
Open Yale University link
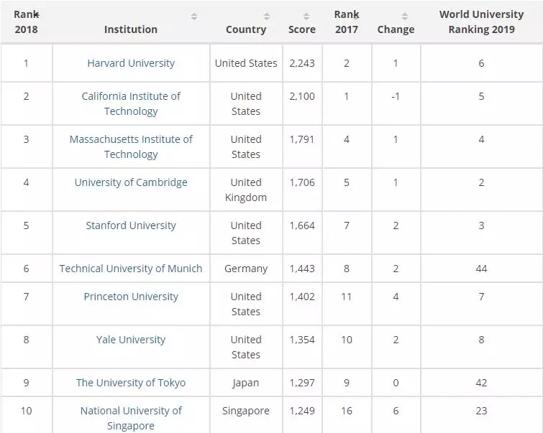coord(131,340)
